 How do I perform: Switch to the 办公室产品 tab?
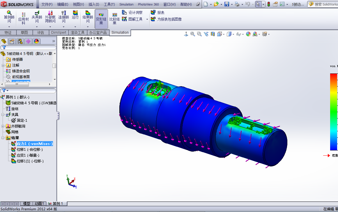click(98, 33)
